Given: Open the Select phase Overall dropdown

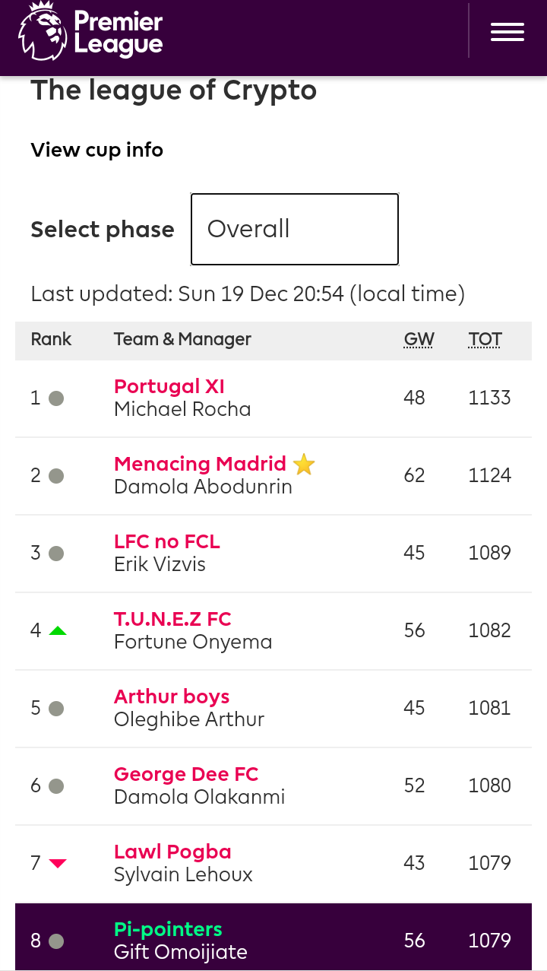Looking at the screenshot, I should click(295, 229).
